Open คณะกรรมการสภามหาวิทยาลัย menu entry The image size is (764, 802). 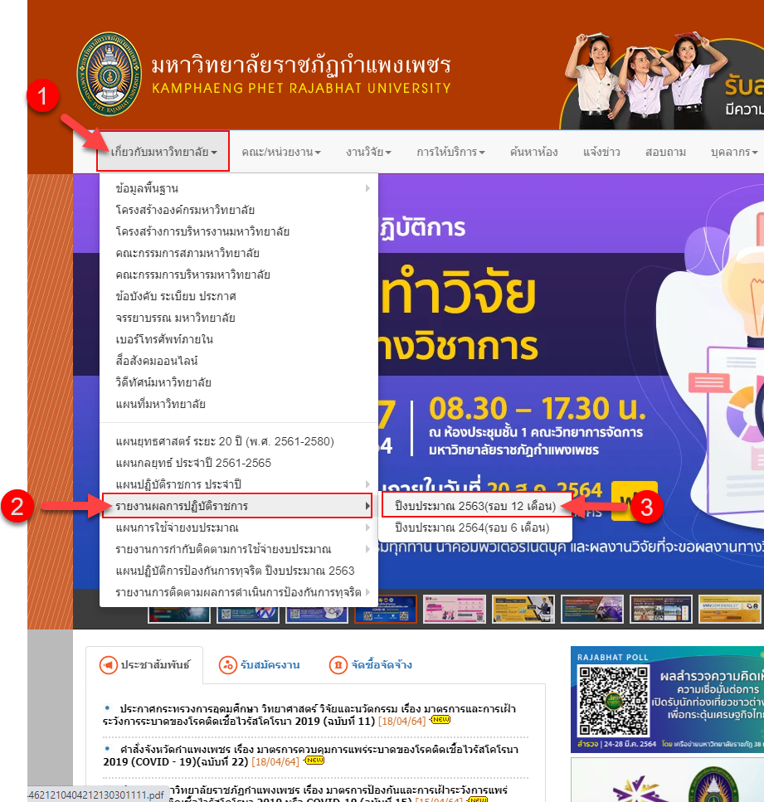coord(239,253)
